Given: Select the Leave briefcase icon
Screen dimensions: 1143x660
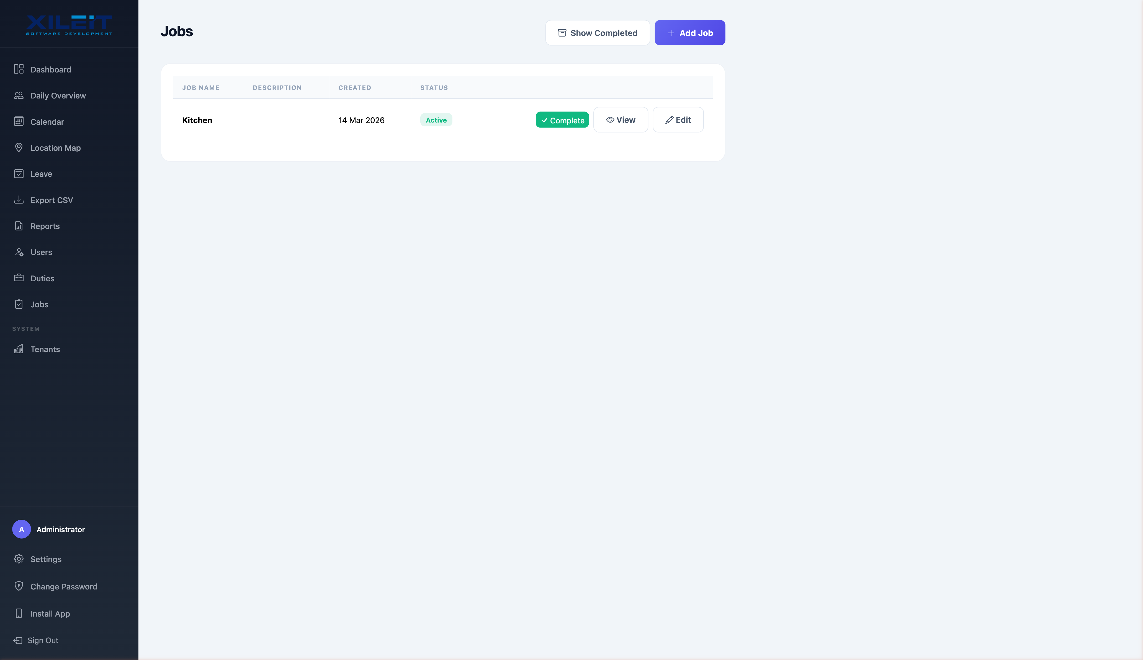Looking at the screenshot, I should (19, 173).
